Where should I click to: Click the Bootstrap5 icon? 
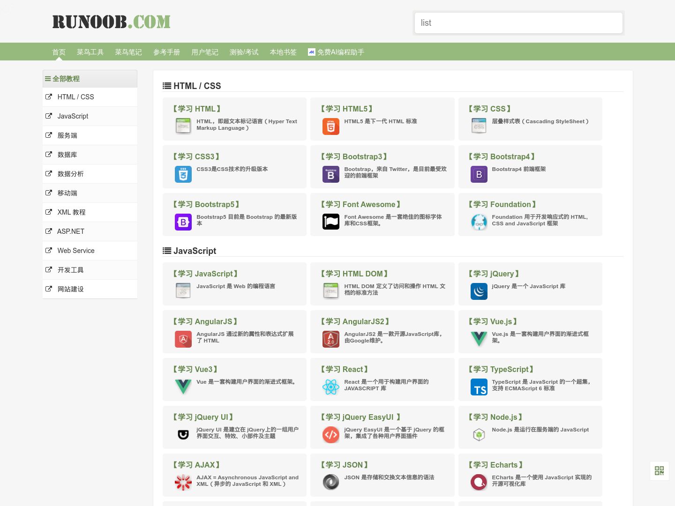183,222
